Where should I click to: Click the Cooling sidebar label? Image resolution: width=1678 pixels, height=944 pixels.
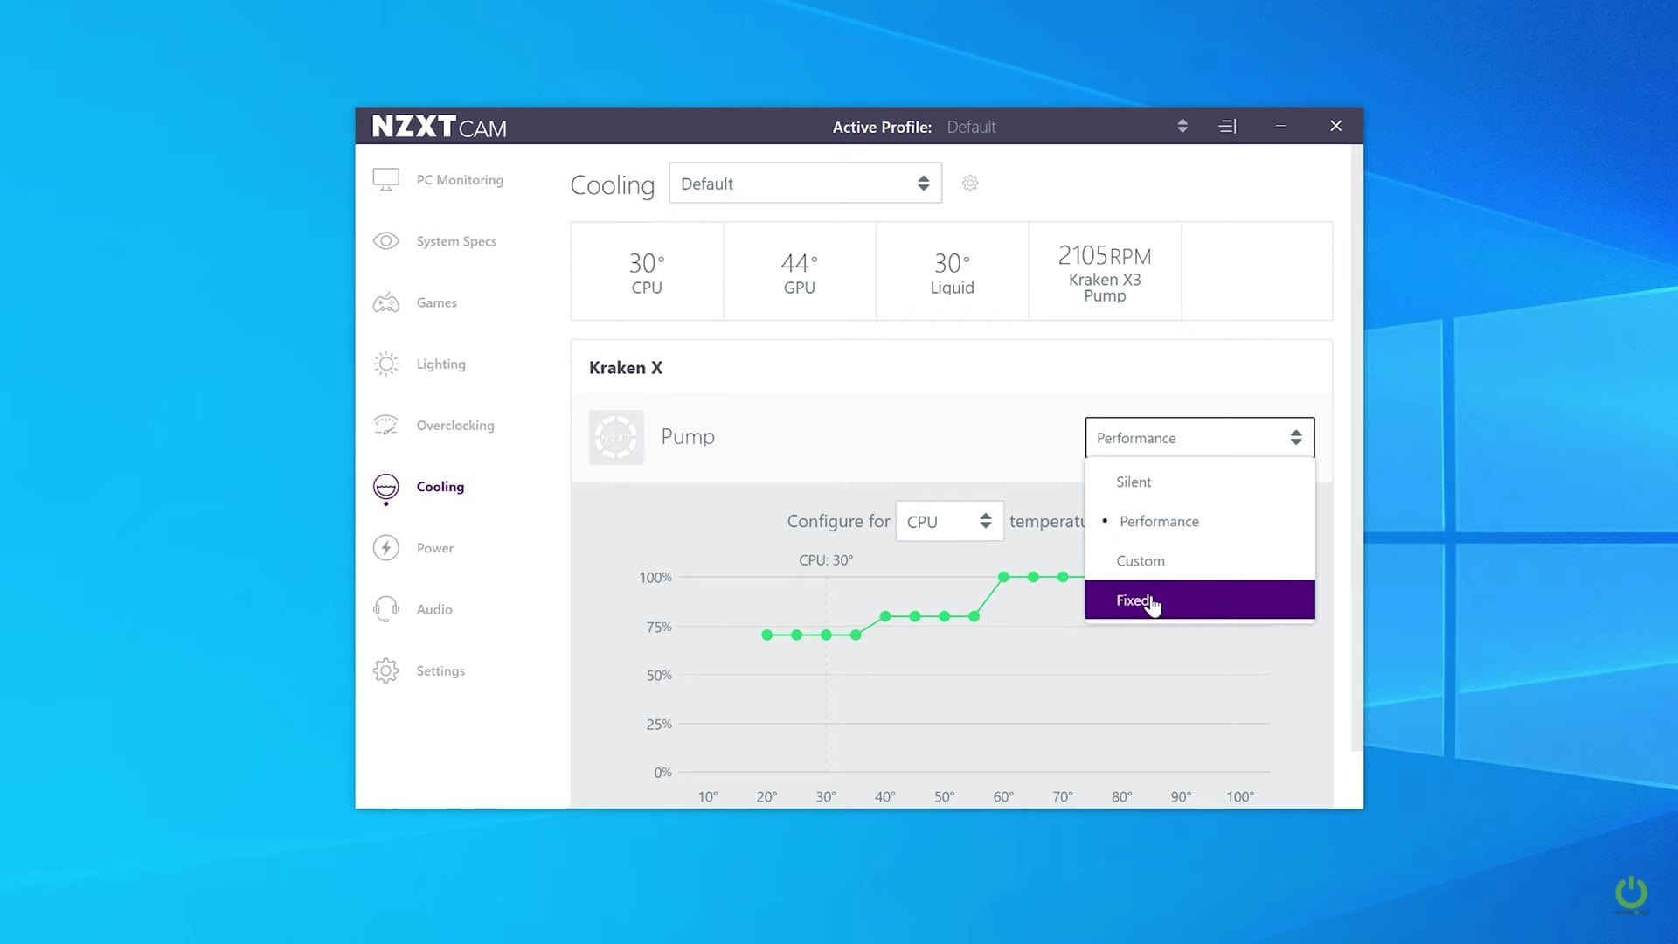(x=440, y=487)
